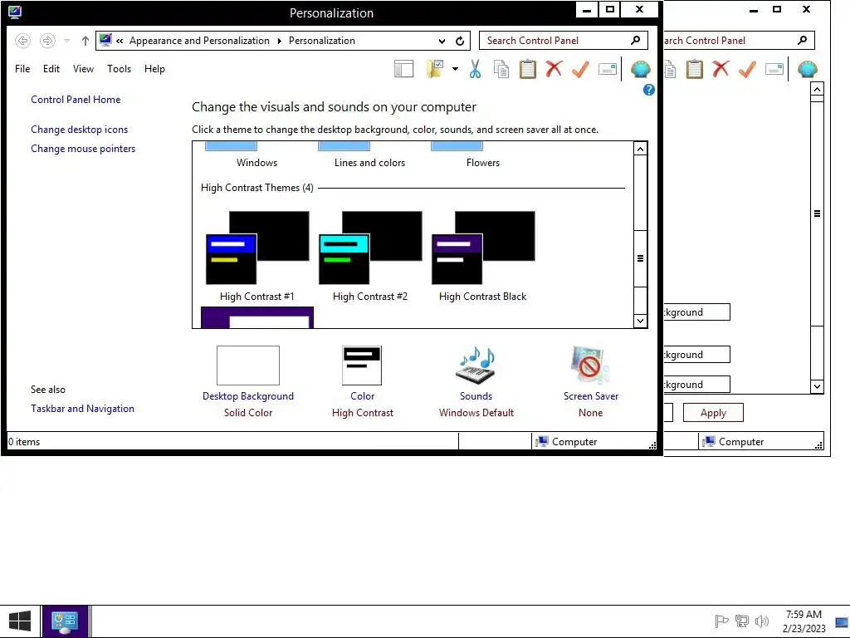This screenshot has height=638, width=850.
Task: Click the theme list scrollbar thumb
Action: [x=640, y=258]
